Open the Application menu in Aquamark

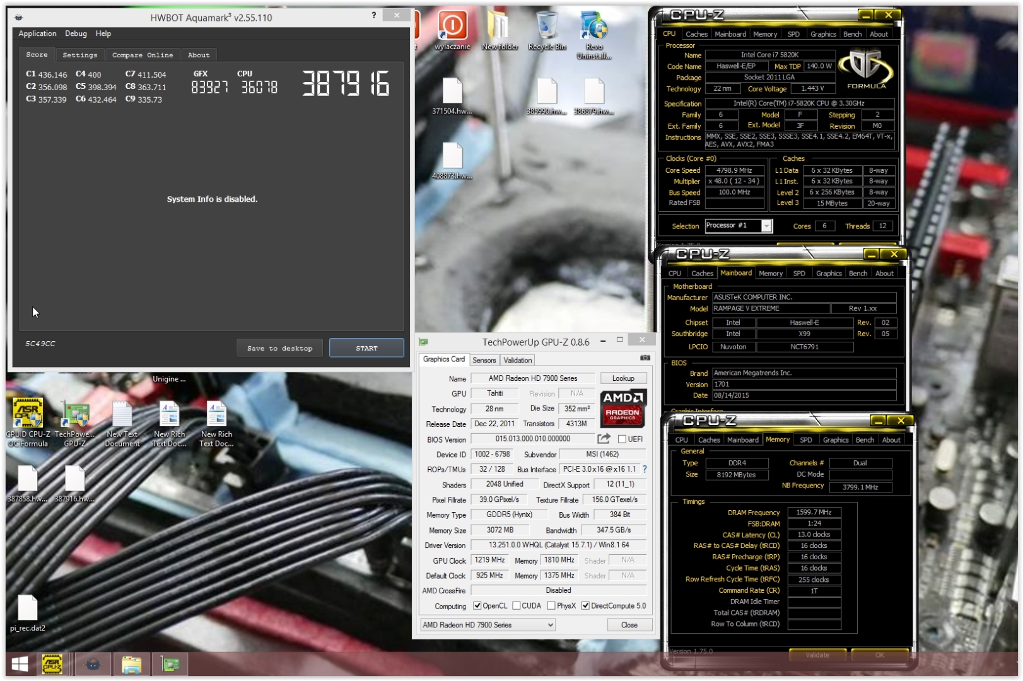(x=37, y=33)
